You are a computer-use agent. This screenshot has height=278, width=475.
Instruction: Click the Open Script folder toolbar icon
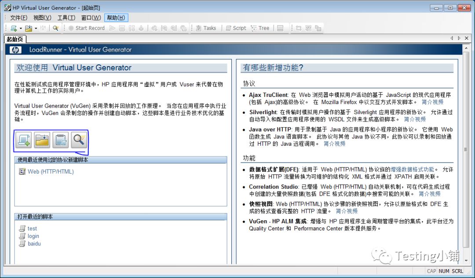pos(29,28)
